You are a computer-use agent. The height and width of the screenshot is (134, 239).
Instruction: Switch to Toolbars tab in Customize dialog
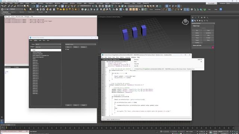click(x=35, y=41)
